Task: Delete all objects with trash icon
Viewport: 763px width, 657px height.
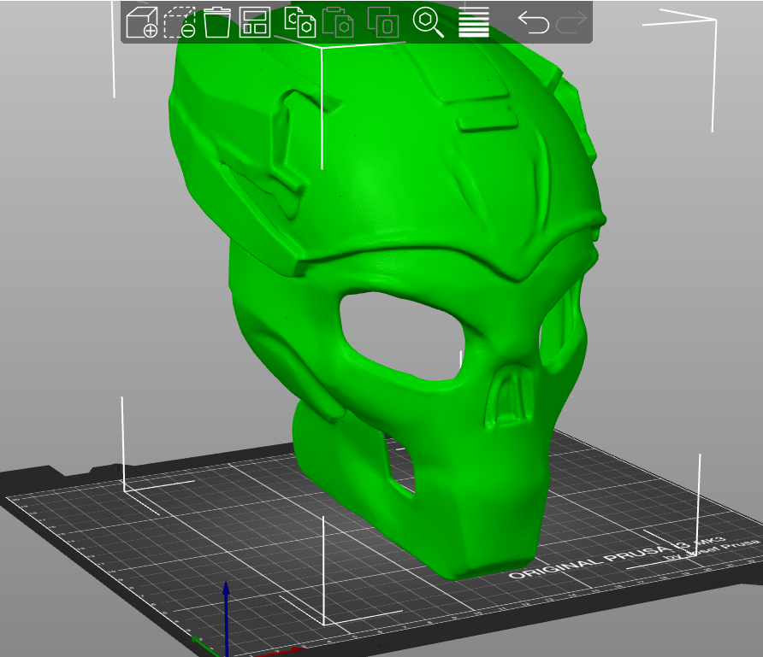Action: (x=216, y=22)
